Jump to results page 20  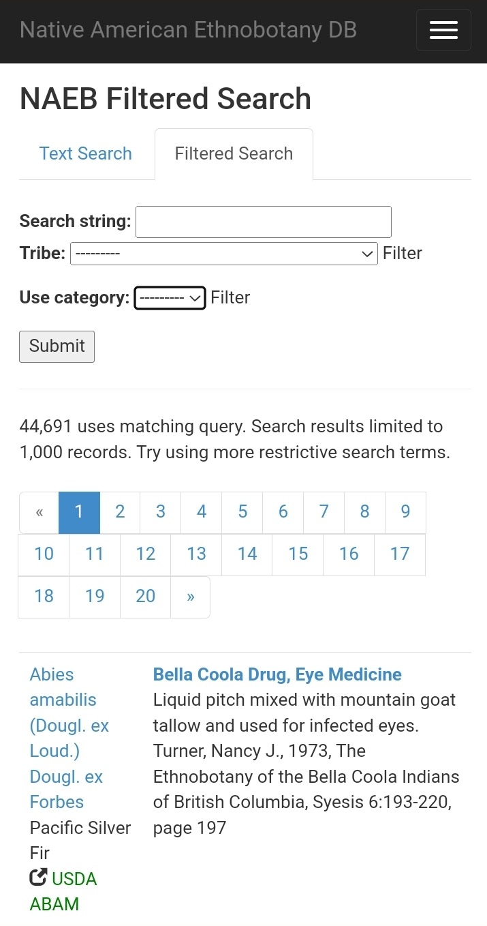coord(146,597)
